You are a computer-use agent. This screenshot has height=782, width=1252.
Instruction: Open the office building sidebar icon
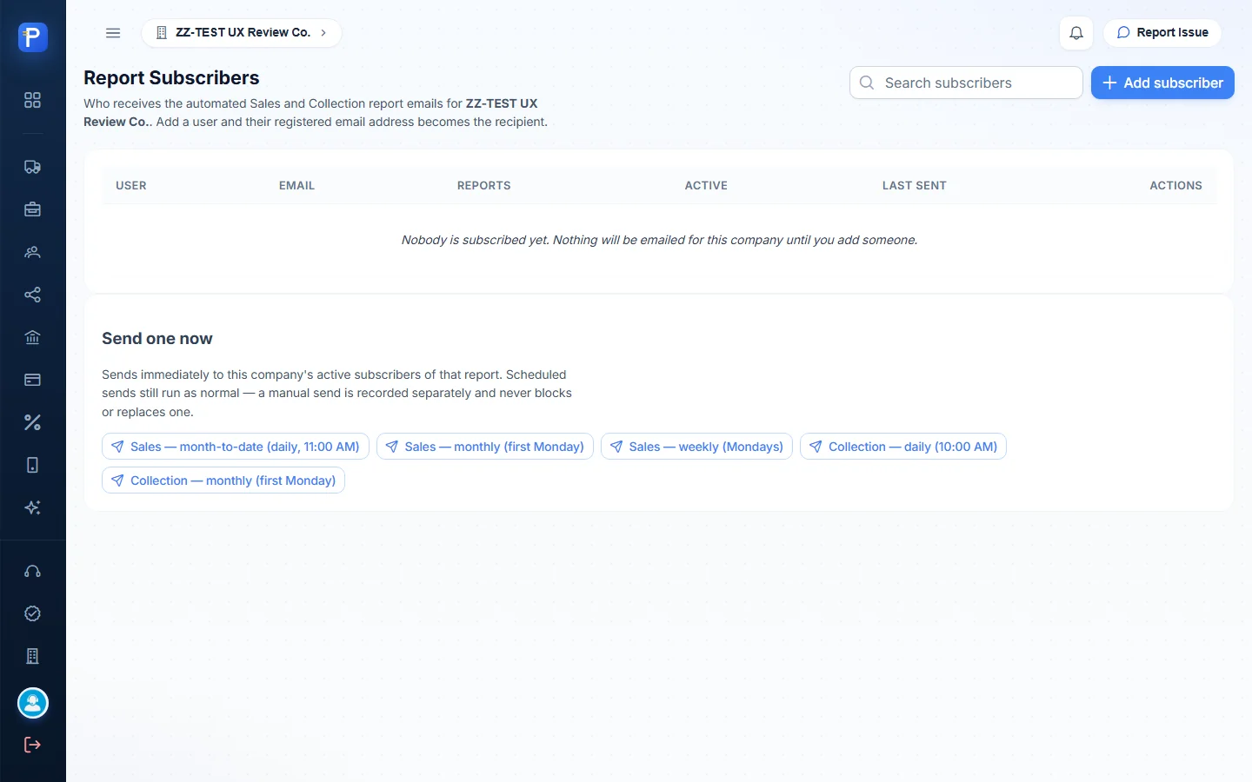coord(33,656)
